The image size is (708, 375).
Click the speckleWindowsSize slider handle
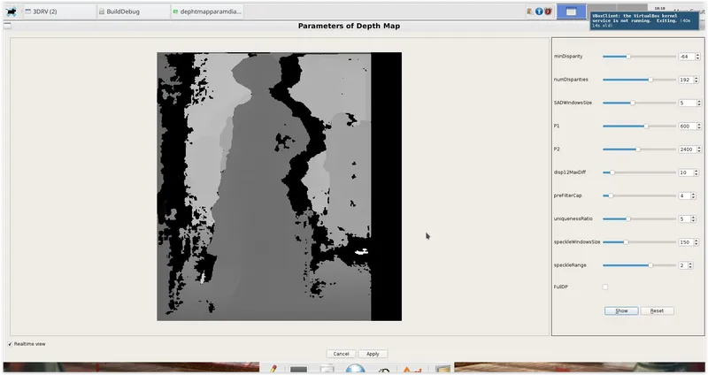point(626,242)
